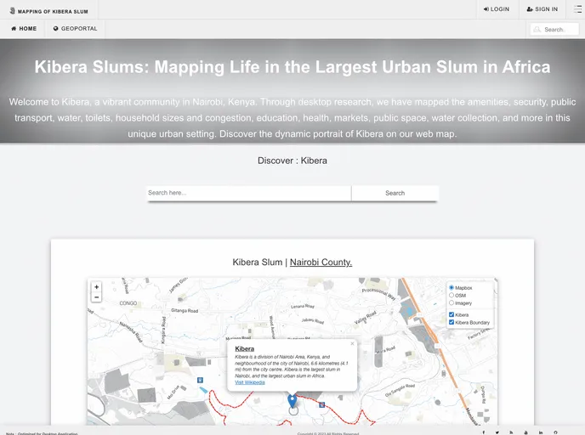
Task: Go to the Home menu item
Action: [x=24, y=29]
